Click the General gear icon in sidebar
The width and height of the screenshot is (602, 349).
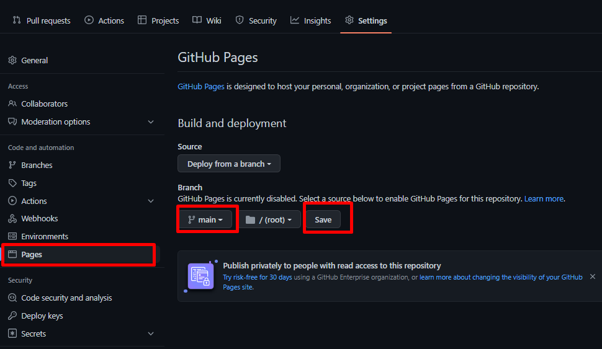12,60
